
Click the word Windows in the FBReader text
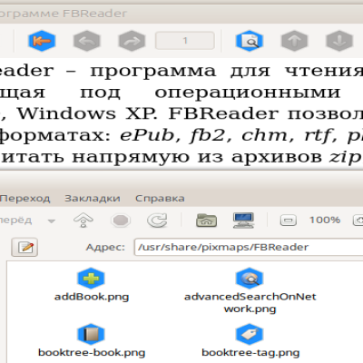point(66,113)
